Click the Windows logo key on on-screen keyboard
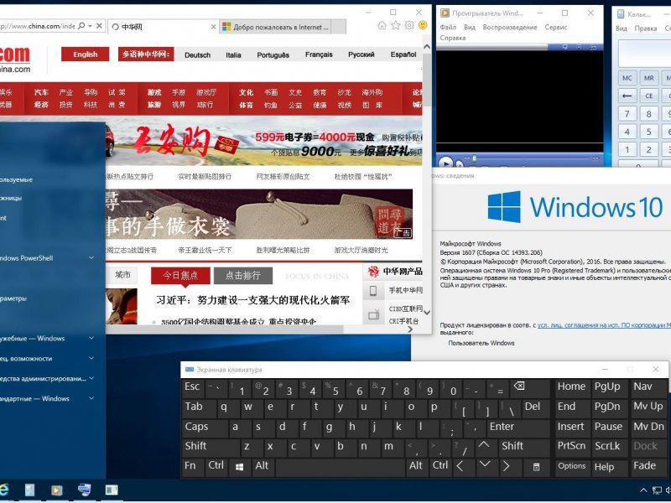 coord(240,467)
